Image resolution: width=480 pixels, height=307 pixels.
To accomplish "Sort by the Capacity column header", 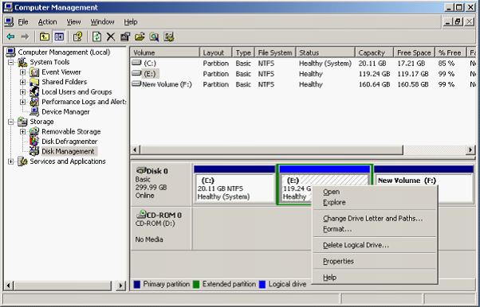I will [x=374, y=52].
